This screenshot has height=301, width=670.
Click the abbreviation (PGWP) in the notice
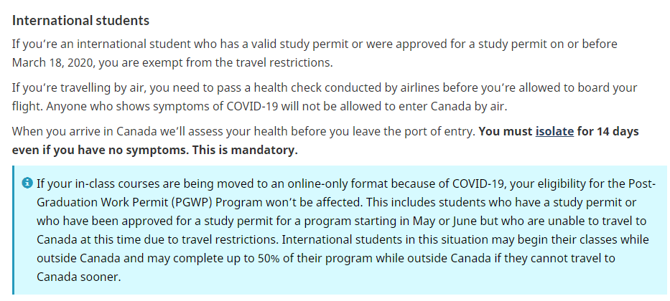pos(193,202)
